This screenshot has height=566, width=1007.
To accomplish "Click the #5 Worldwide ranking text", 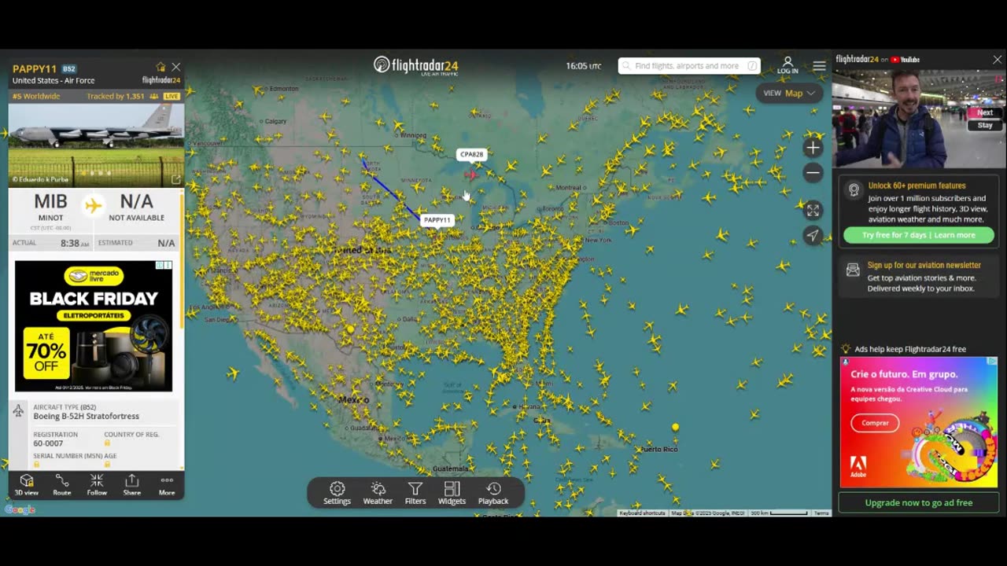I will click(x=36, y=96).
